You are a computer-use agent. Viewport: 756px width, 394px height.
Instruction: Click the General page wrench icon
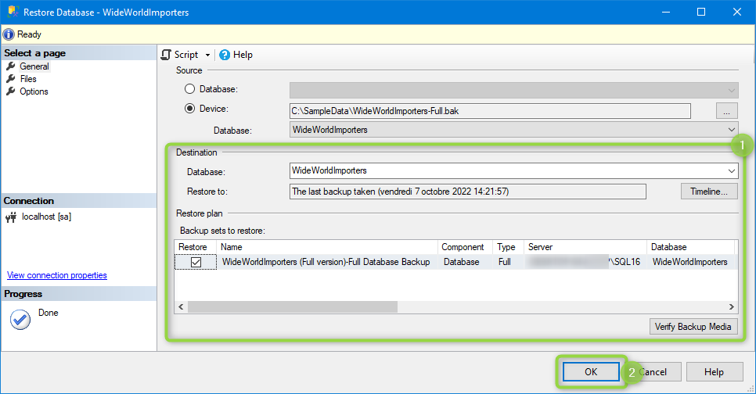(11, 66)
